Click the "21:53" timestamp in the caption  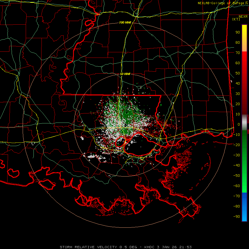(185, 247)
